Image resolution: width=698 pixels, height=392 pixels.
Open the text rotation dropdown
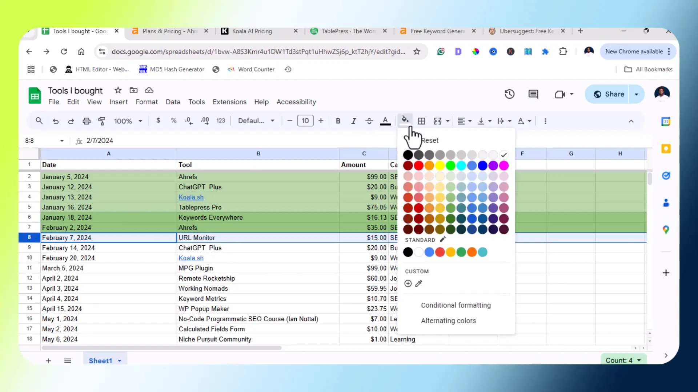click(524, 121)
